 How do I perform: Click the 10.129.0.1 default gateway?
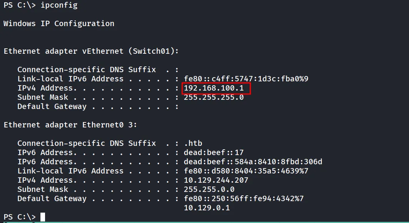point(207,208)
